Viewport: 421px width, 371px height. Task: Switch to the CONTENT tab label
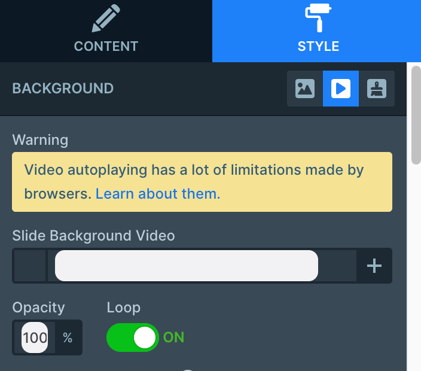point(106,46)
